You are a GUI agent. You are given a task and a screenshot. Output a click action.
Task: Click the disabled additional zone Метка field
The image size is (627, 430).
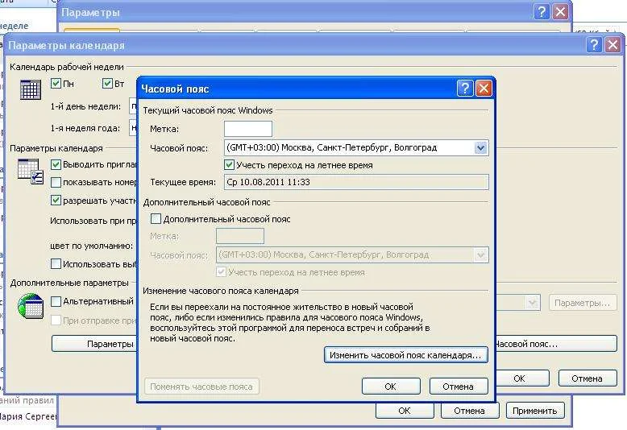240,236
